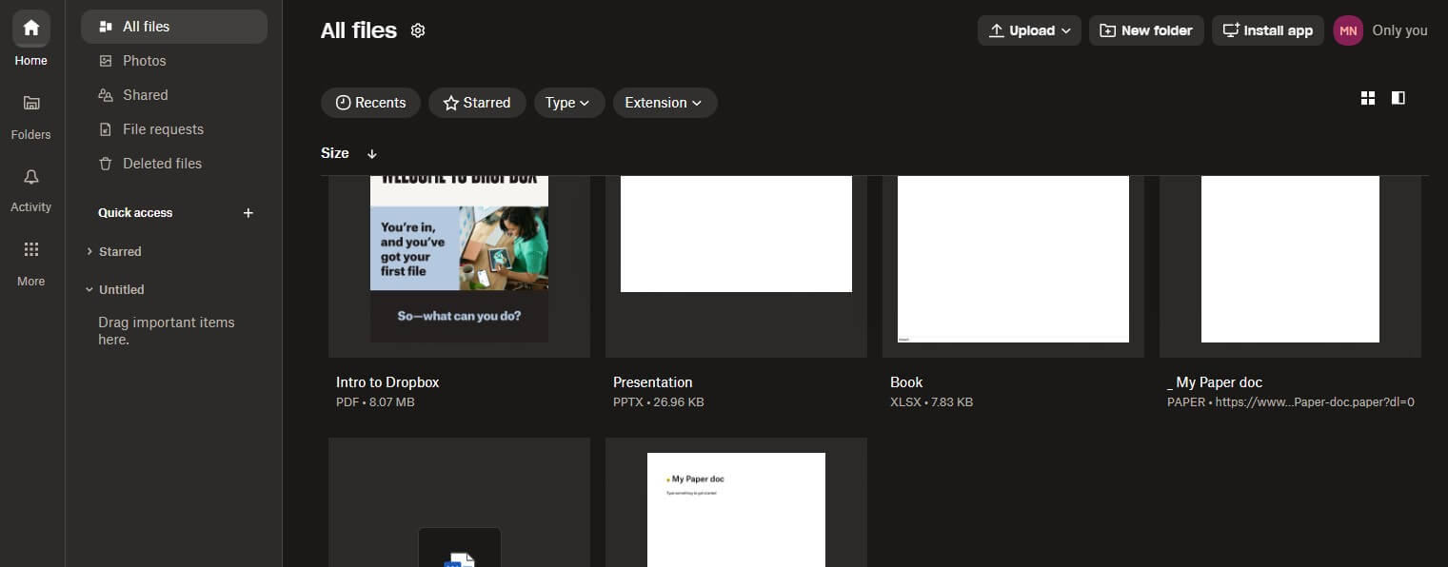
Task: Click the Presentation file name
Action: (653, 382)
